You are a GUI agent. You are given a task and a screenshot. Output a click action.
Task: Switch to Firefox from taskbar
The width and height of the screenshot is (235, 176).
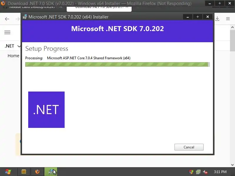[37, 172]
